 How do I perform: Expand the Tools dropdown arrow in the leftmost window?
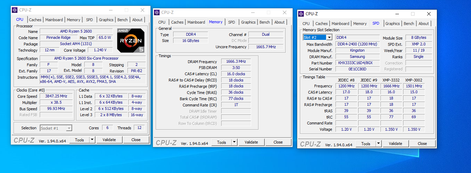click(92, 140)
